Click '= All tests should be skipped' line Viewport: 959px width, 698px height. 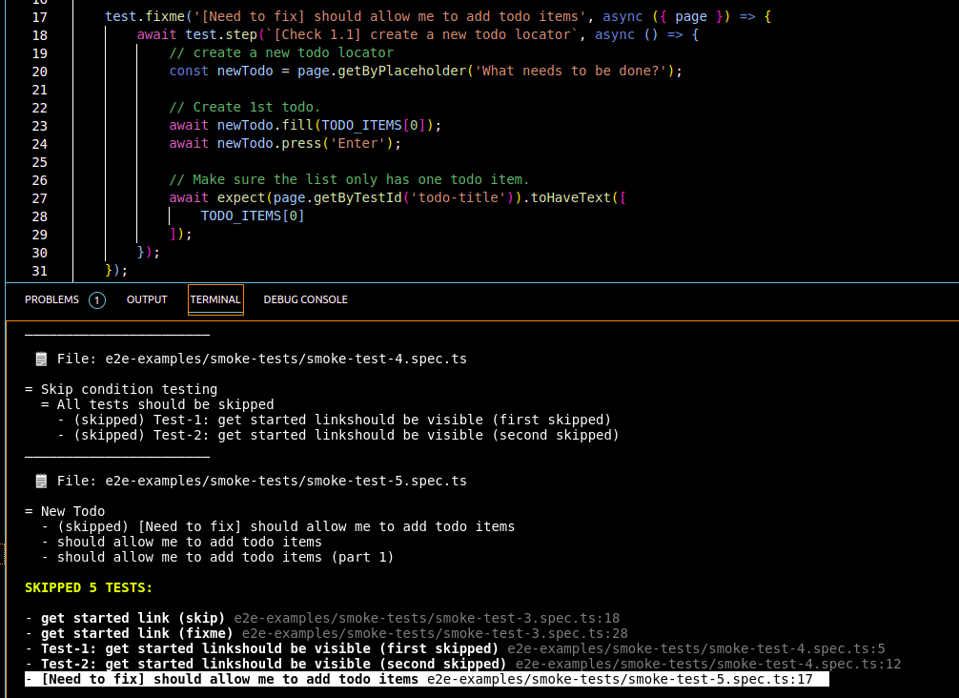[x=157, y=405]
